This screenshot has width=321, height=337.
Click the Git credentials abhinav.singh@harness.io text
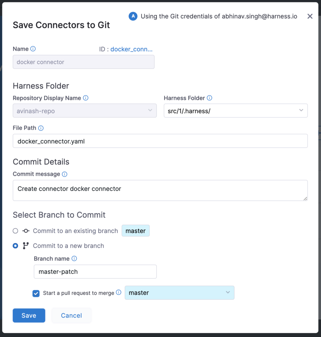tap(219, 16)
